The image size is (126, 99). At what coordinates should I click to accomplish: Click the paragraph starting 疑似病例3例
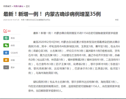pos(74,86)
